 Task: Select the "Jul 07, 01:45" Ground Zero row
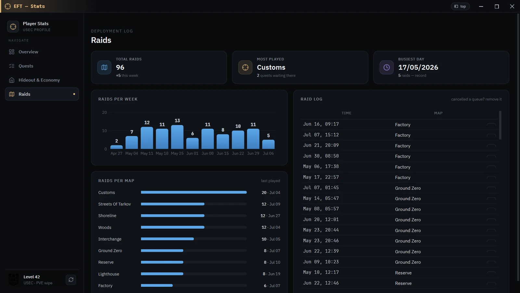pos(400,188)
